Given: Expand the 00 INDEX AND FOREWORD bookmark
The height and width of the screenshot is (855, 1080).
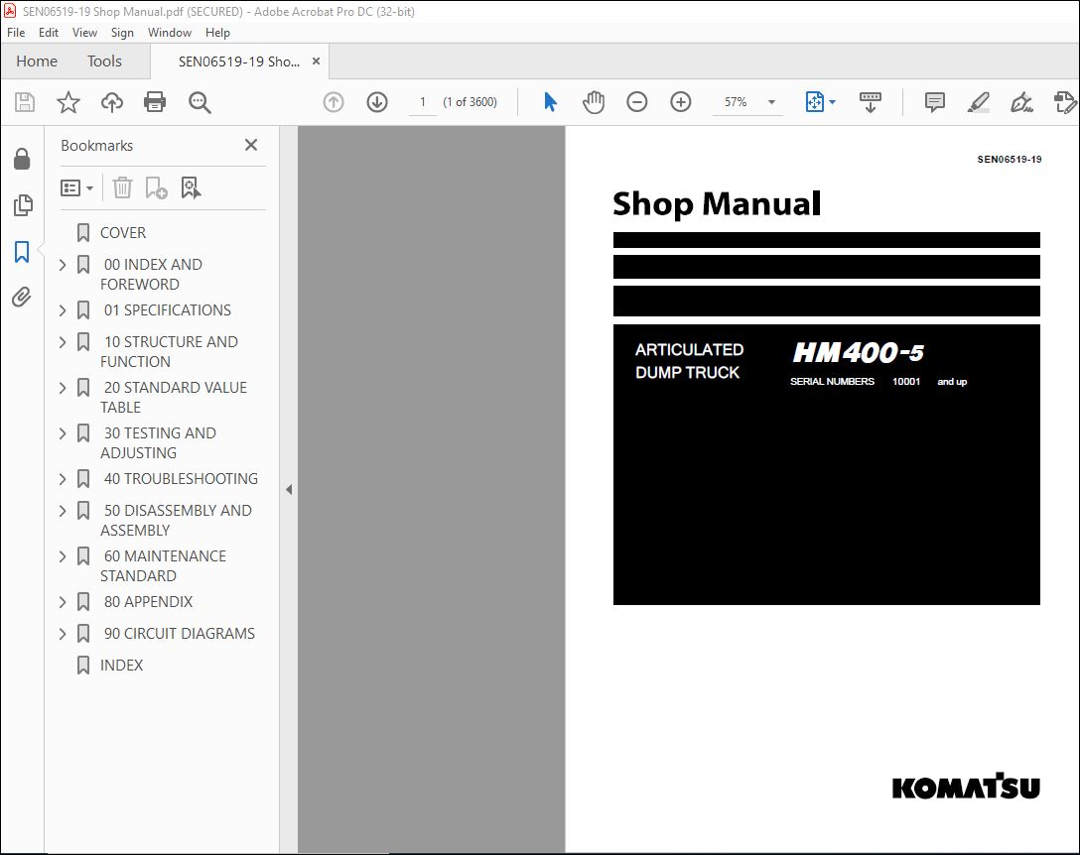Looking at the screenshot, I should pyautogui.click(x=63, y=265).
